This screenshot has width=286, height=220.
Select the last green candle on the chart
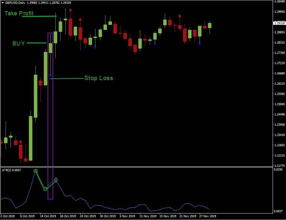tap(210, 26)
